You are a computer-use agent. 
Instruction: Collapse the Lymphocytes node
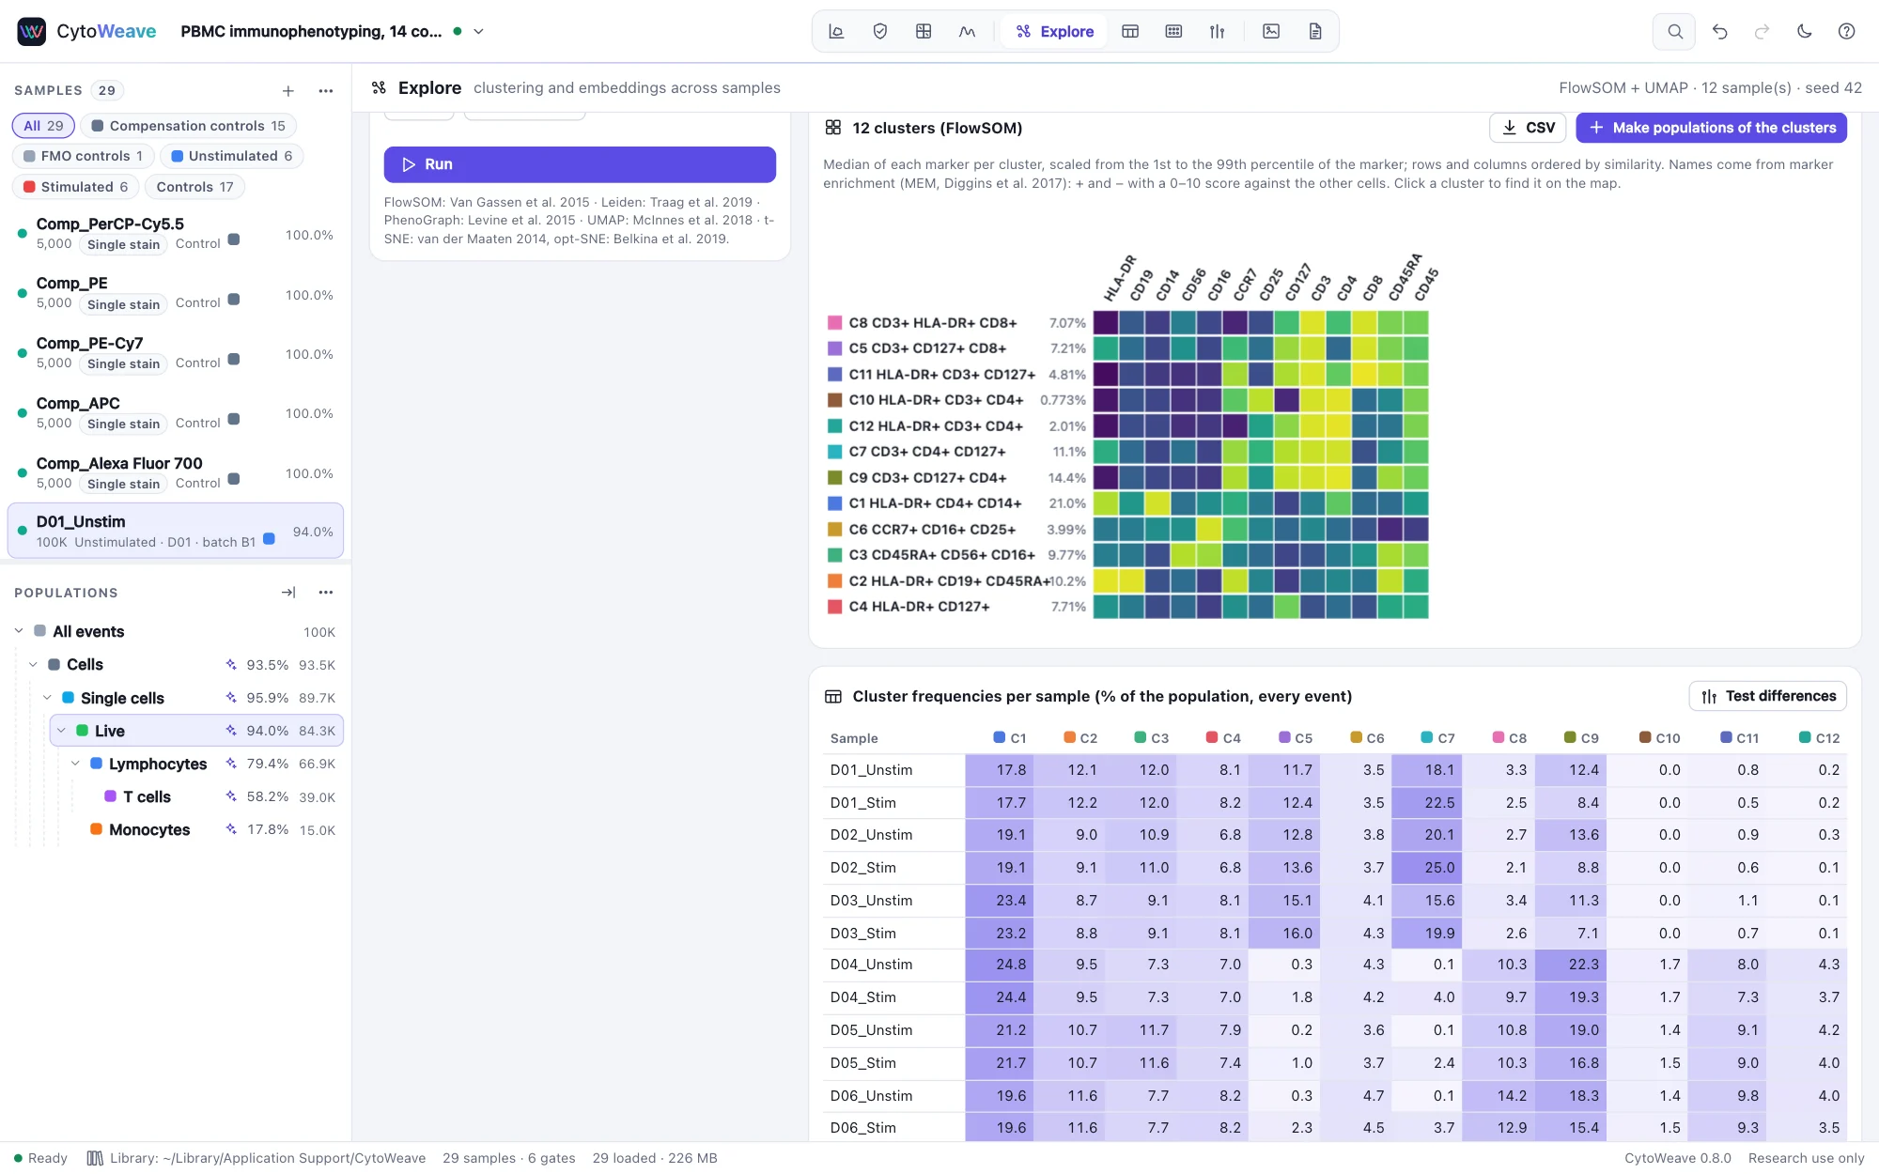[x=75, y=764]
